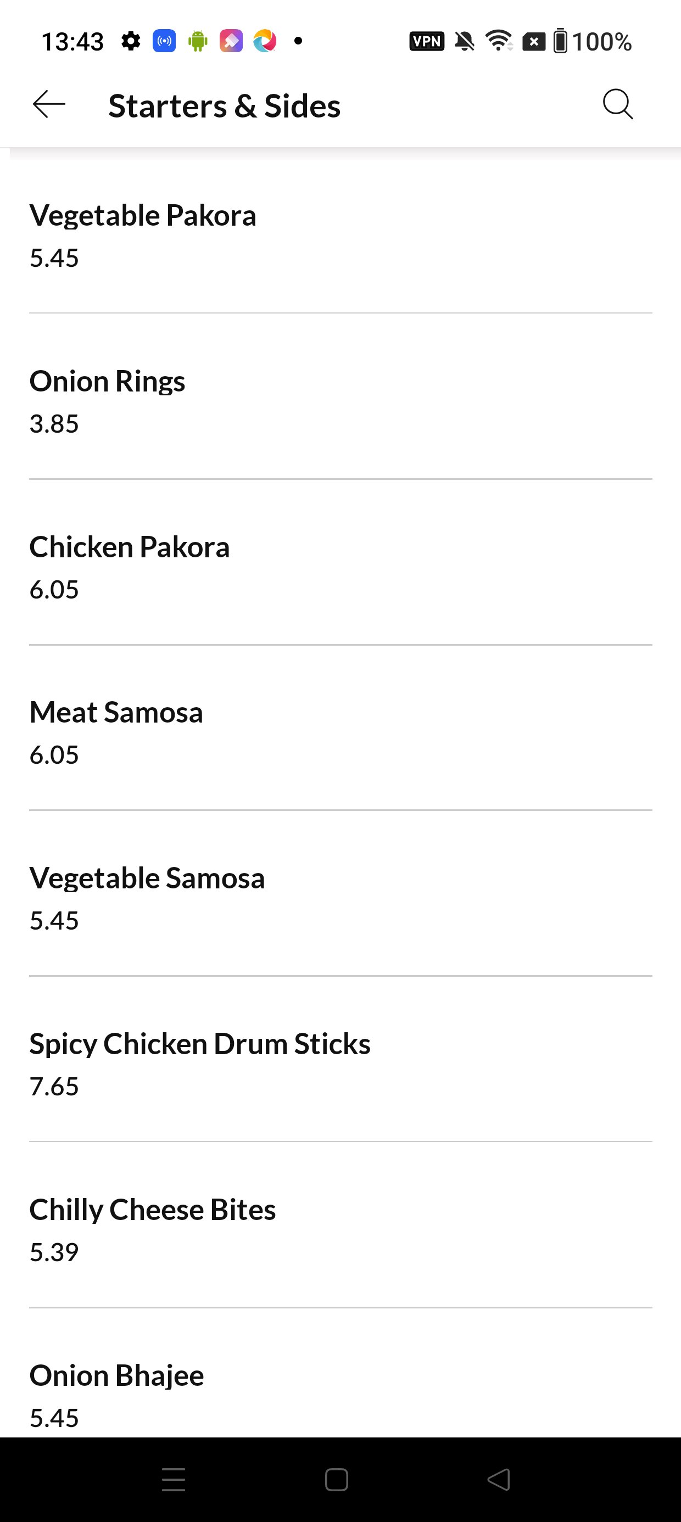Tap the Starters & Sides page title
Image resolution: width=681 pixels, height=1522 pixels.
coord(225,107)
